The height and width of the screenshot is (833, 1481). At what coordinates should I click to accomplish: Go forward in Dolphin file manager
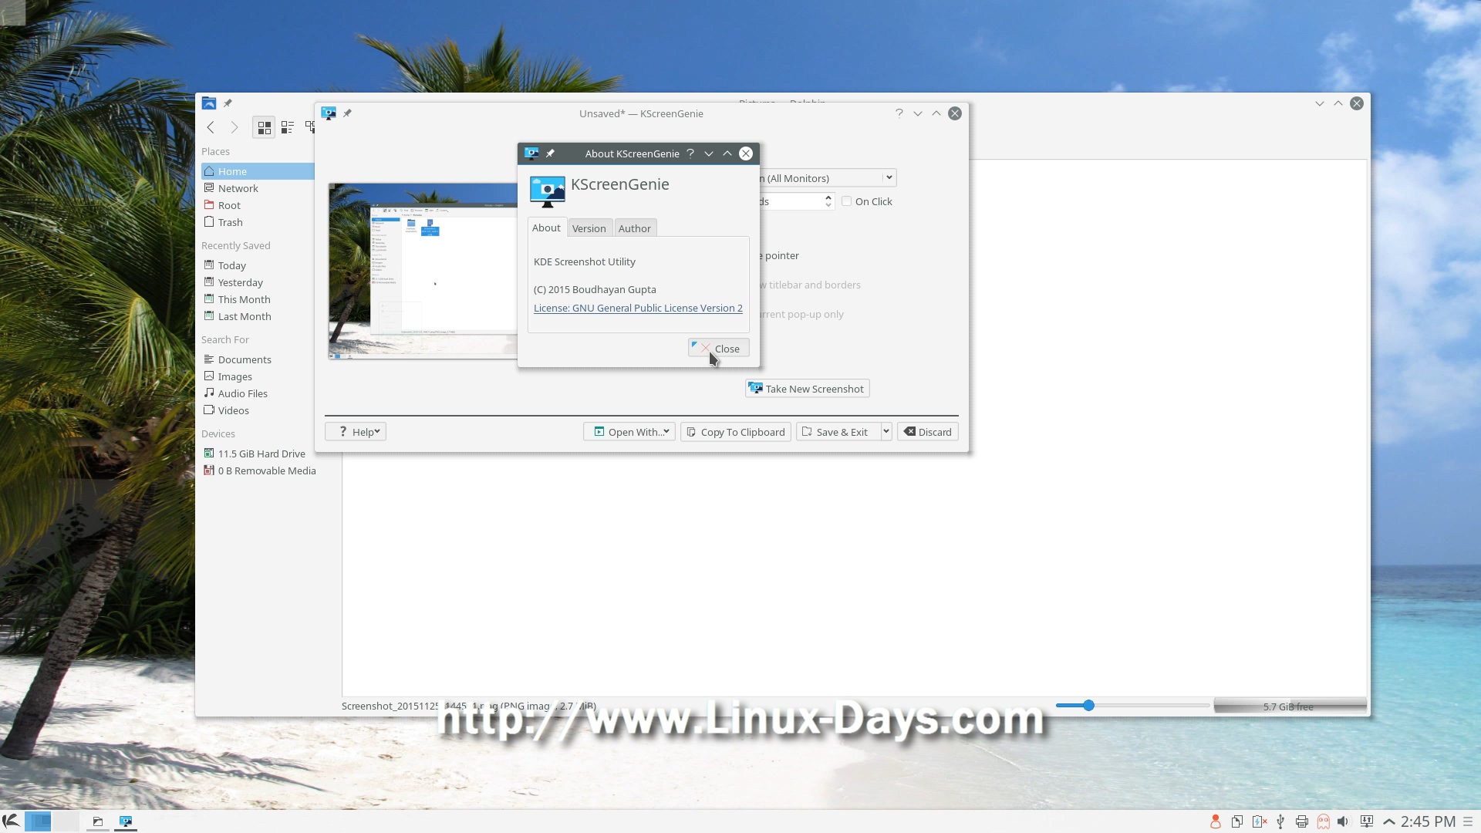pos(234,127)
